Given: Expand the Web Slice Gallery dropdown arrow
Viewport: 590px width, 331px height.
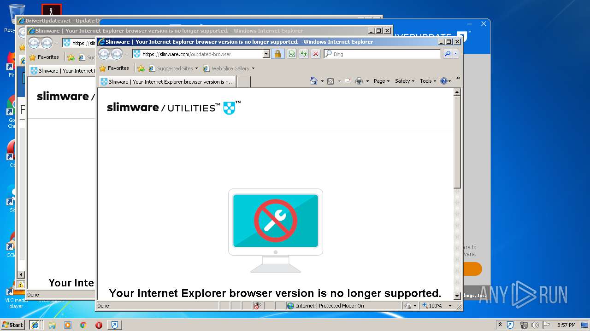Looking at the screenshot, I should click(253, 68).
